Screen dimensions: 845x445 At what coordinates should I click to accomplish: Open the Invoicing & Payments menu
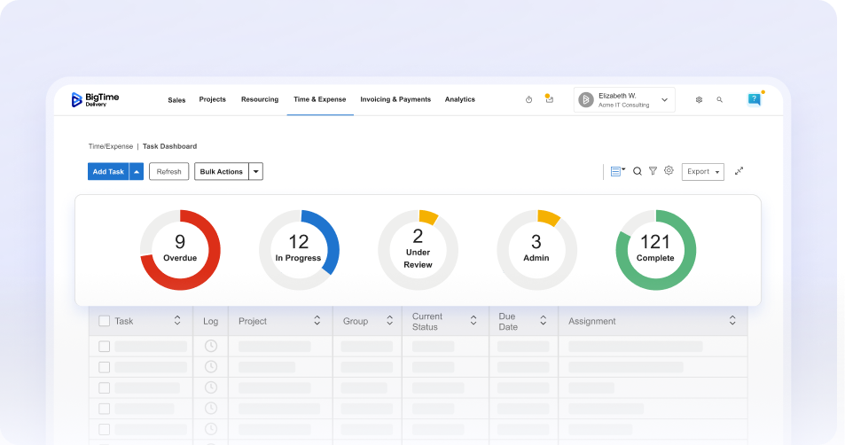coord(395,100)
